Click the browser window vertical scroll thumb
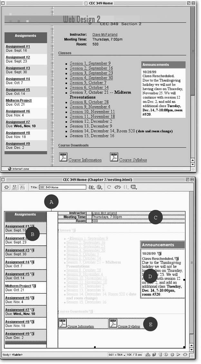201x364 pixels. tap(192, 51)
